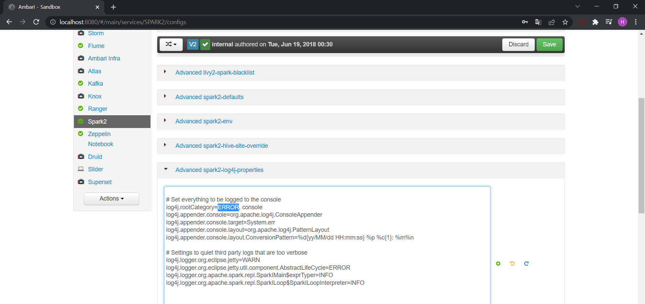
Task: Click the Atlas maintenance icon
Action: [81, 71]
